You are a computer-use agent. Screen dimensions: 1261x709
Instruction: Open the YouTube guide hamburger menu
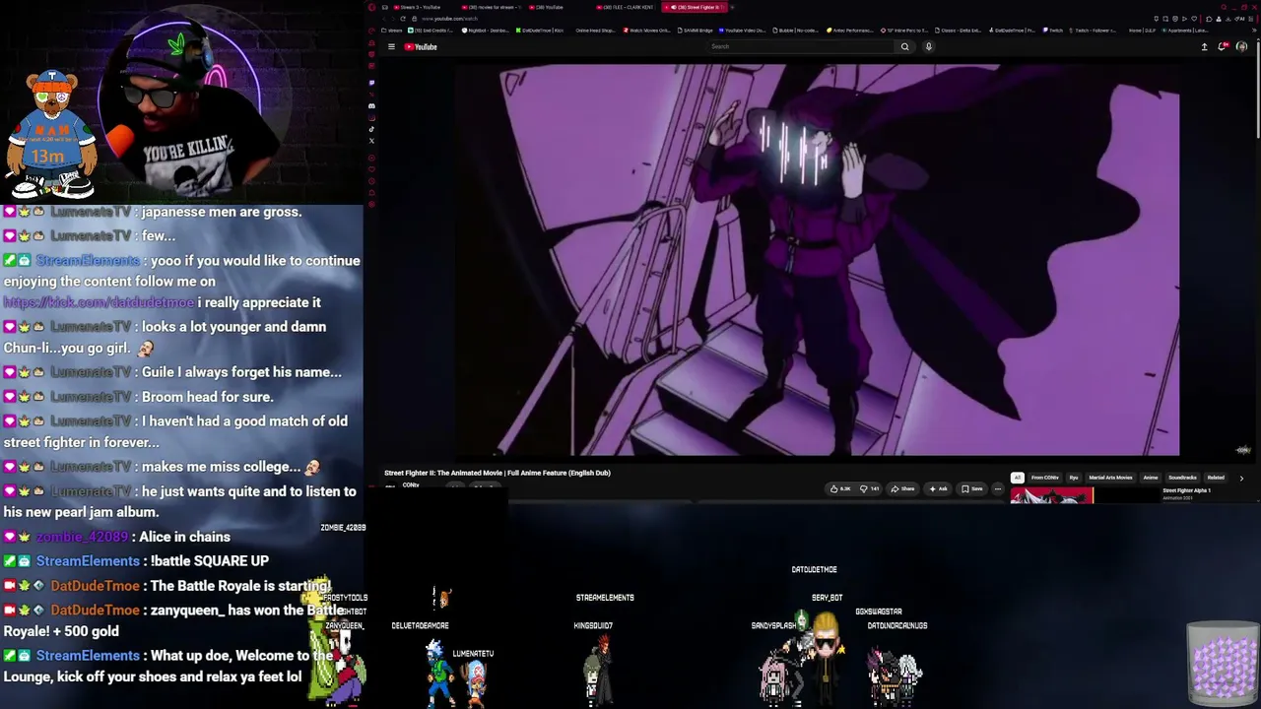pos(391,46)
